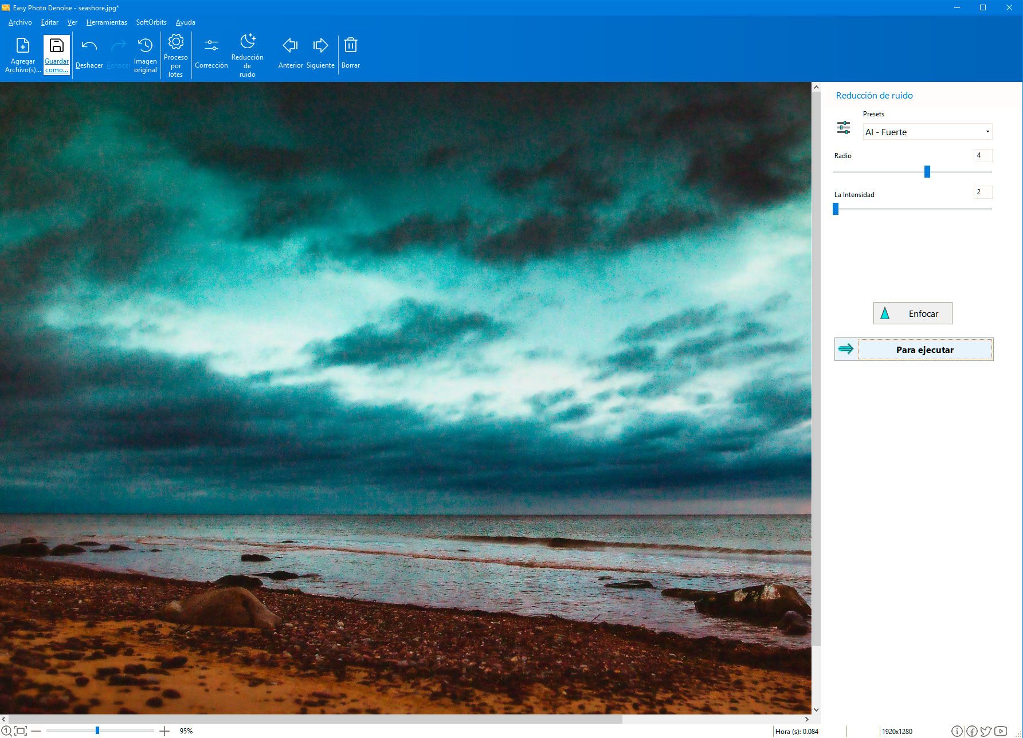Viewport: 1023px width, 738px height.
Task: Click the Borrar trash icon
Action: coord(351,45)
